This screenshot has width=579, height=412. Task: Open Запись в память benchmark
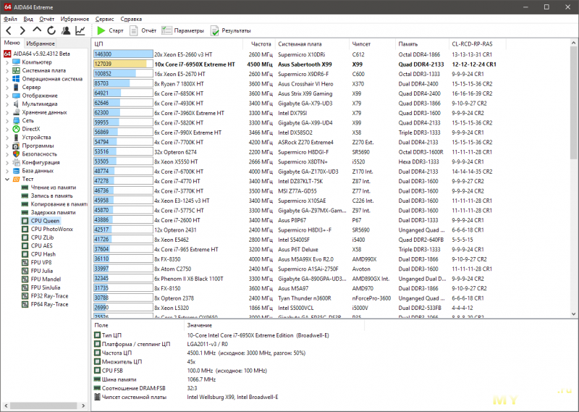(52, 196)
